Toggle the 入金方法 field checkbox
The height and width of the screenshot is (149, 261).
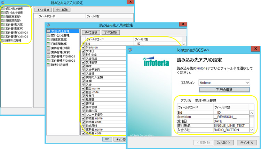84,59
